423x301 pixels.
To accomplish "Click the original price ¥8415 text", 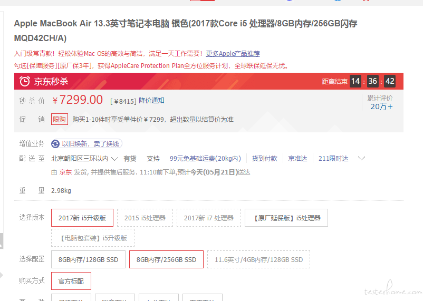I will pyautogui.click(x=123, y=101).
